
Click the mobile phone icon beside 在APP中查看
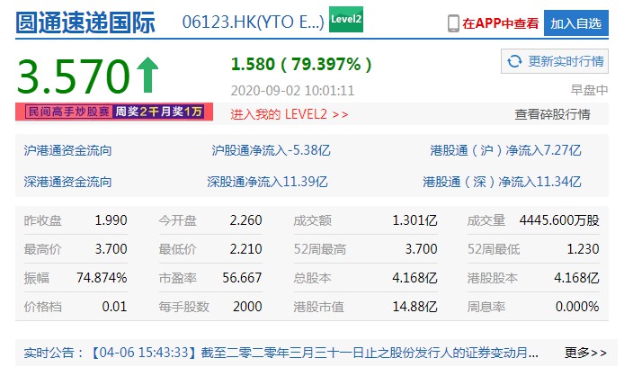click(453, 23)
